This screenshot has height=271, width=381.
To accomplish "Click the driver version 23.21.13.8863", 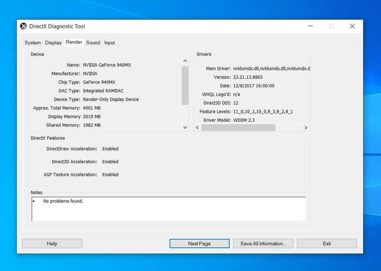I will point(248,77).
